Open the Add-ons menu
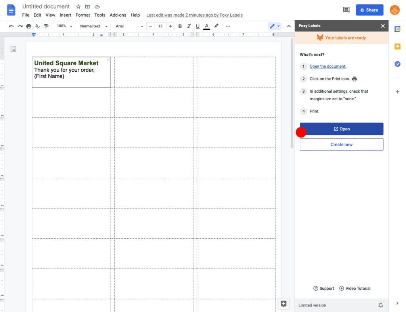 pyautogui.click(x=118, y=15)
